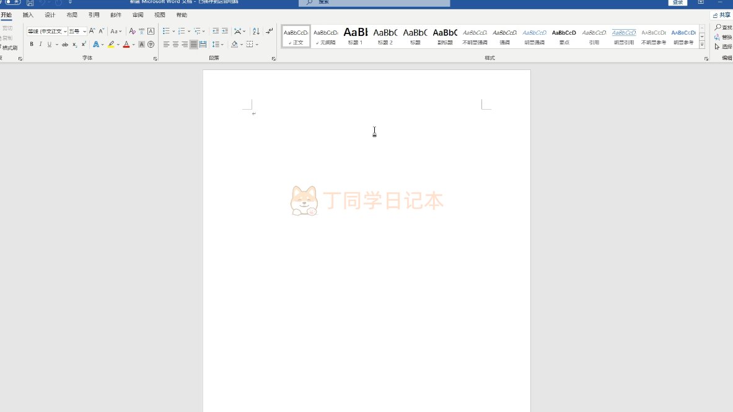
Task: Toggle italic text formatting
Action: tap(40, 45)
